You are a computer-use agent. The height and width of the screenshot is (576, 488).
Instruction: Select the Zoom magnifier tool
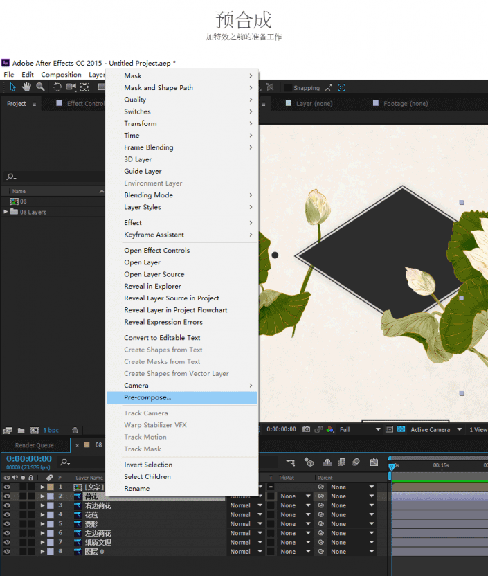pos(40,87)
